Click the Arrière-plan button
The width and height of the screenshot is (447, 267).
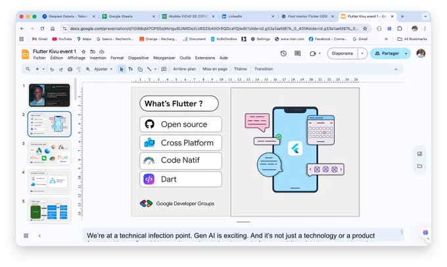(185, 69)
